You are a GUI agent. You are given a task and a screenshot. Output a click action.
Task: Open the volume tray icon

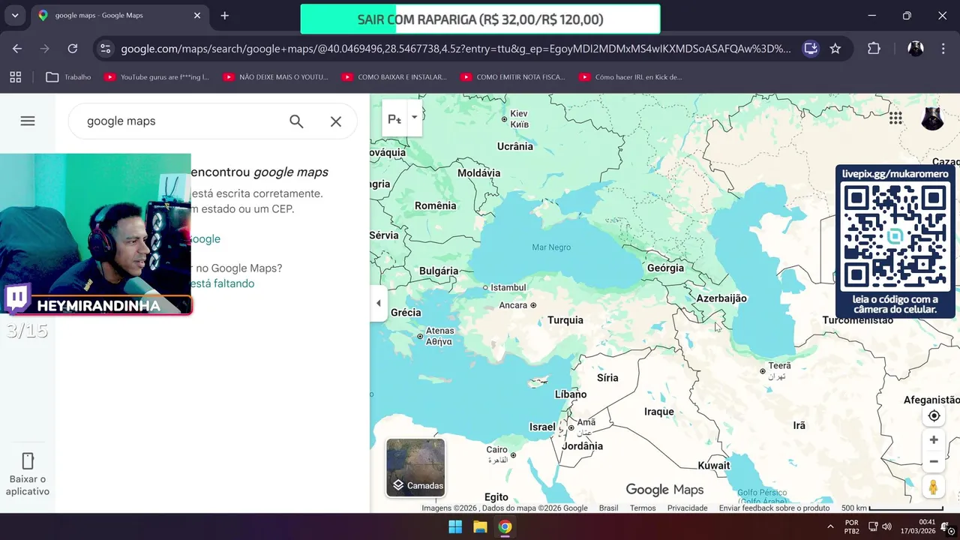pos(886,526)
